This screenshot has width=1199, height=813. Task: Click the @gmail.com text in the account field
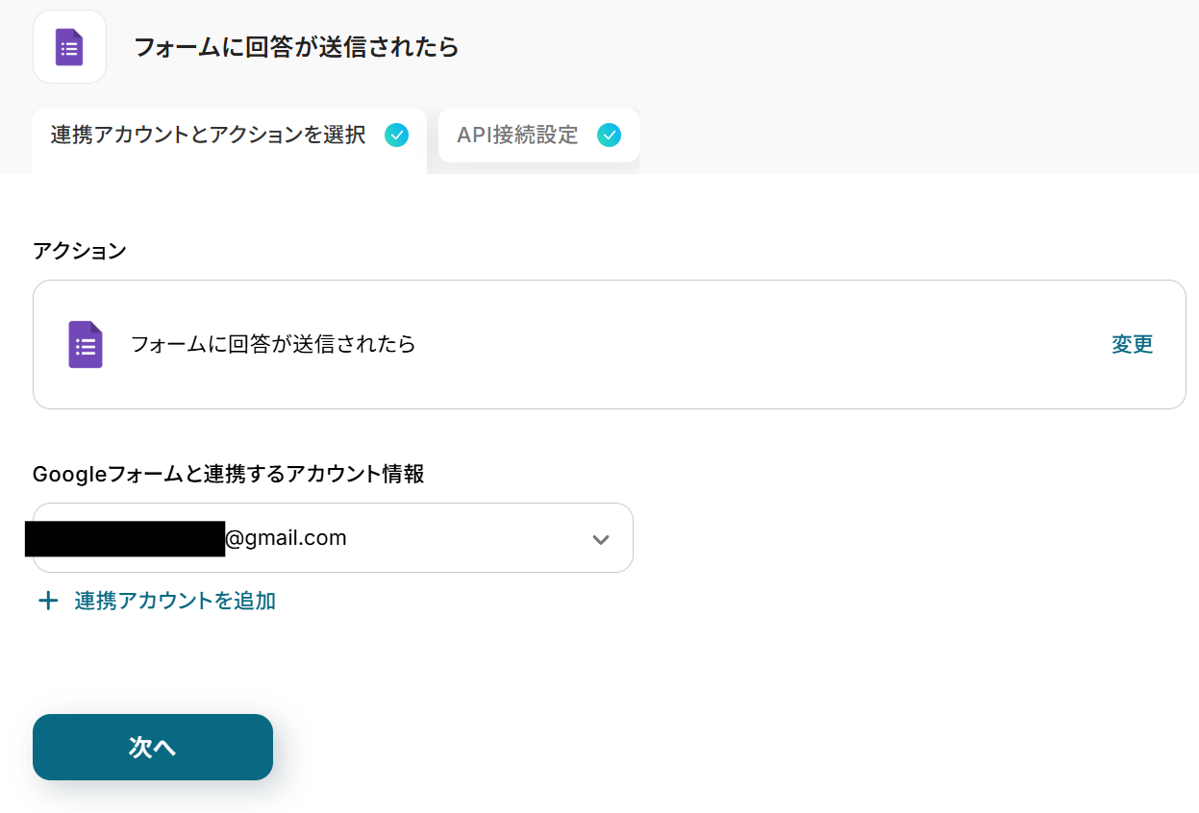pos(286,538)
